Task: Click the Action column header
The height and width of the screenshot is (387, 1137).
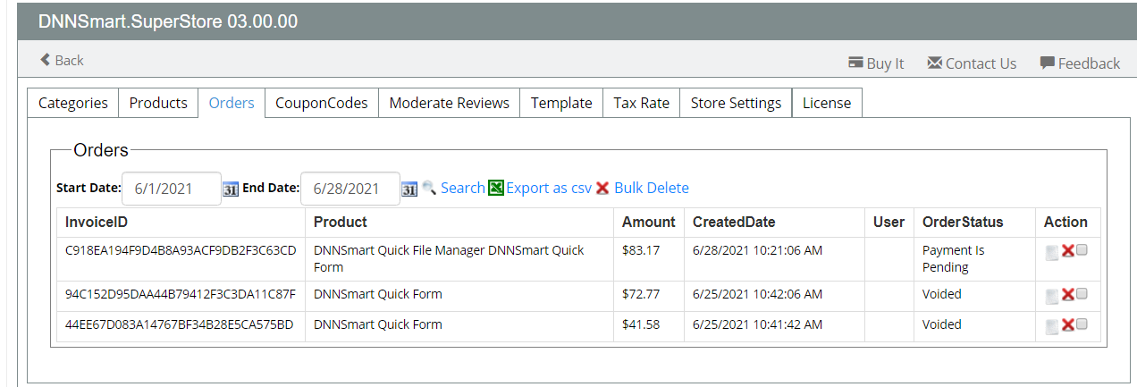Action: (x=1069, y=223)
